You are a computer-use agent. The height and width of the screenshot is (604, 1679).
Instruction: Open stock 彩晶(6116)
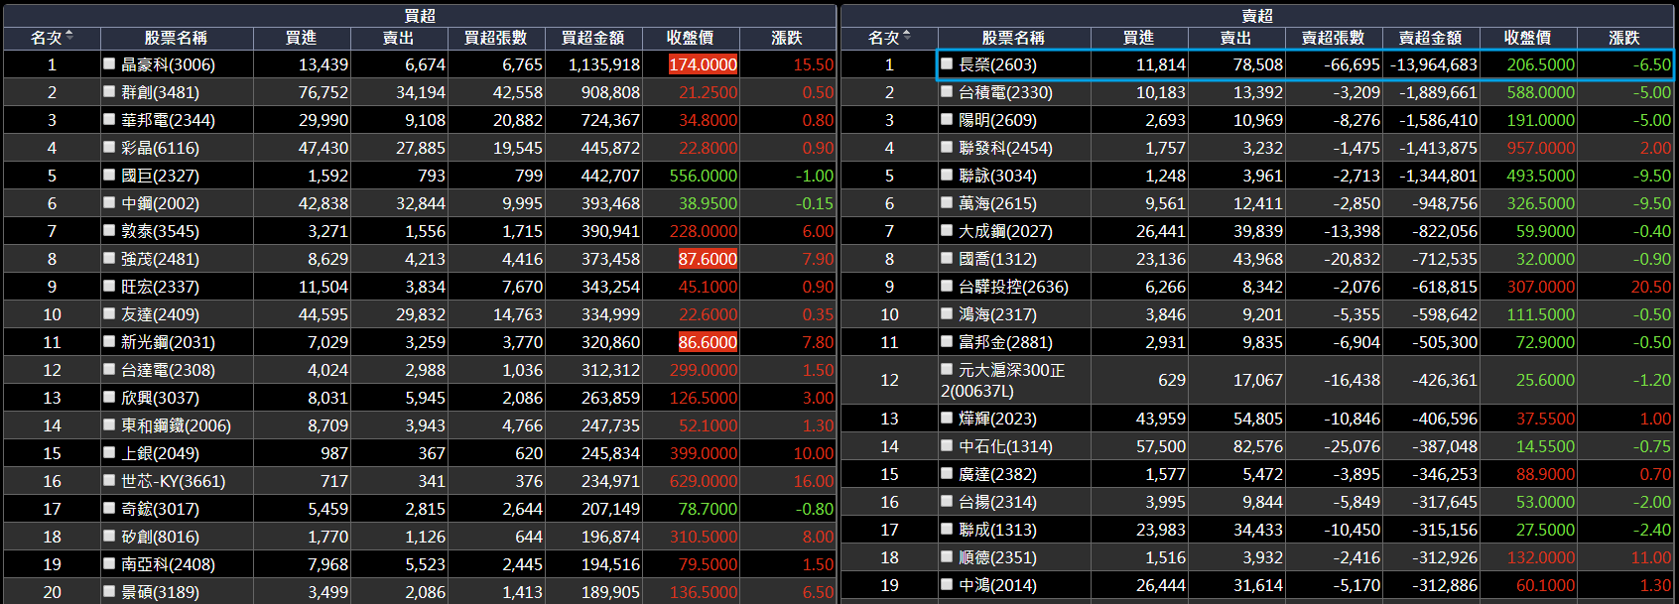point(160,148)
